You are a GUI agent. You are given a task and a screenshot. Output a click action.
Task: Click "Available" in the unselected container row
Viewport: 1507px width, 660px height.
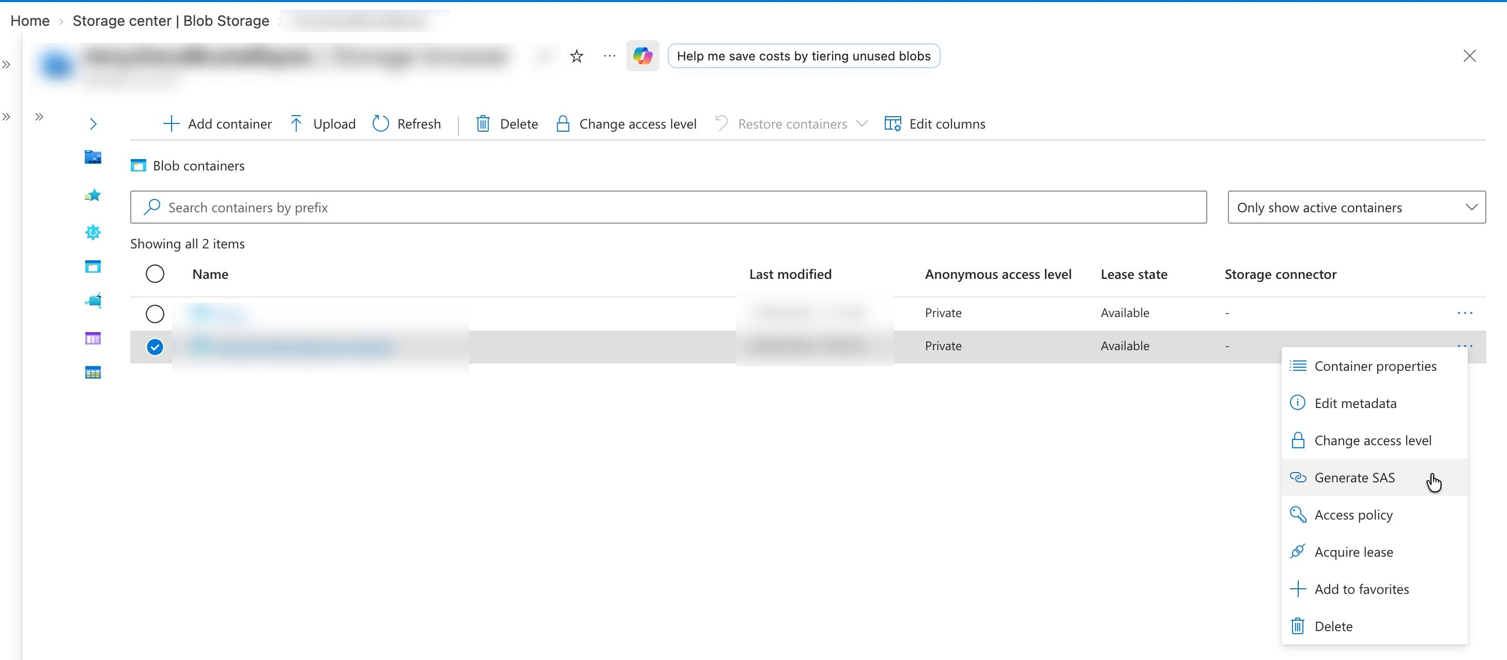(x=1125, y=313)
